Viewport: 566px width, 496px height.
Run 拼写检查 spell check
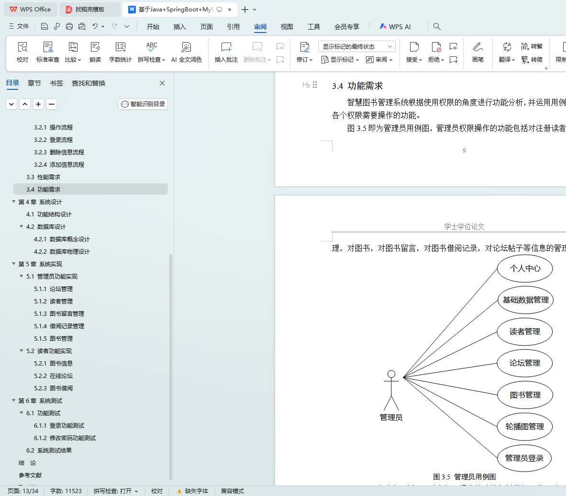point(151,52)
